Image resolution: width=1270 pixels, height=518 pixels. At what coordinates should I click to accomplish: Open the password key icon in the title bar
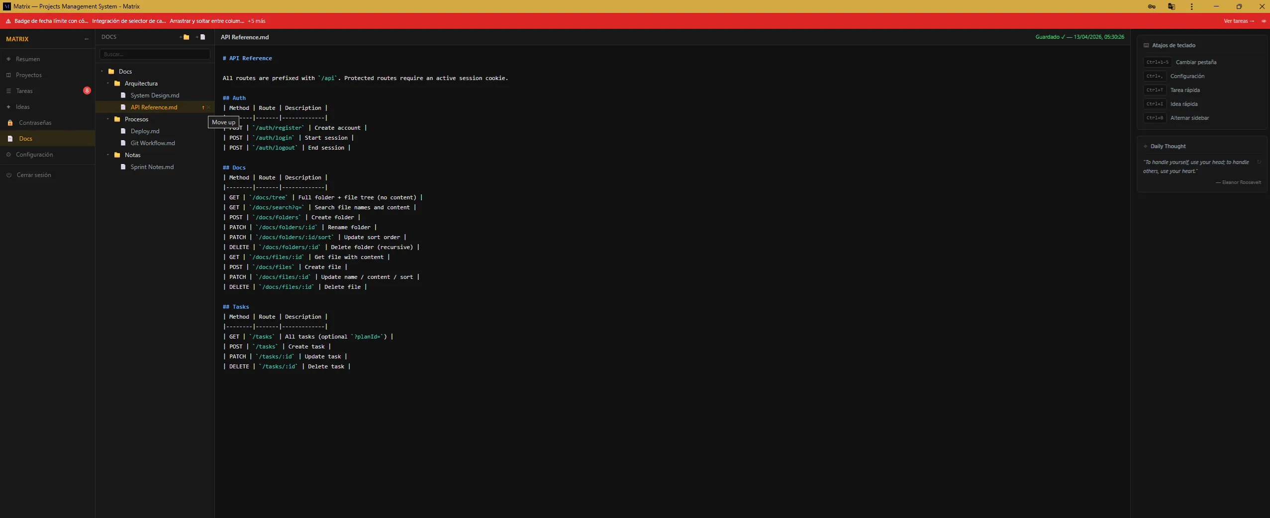1152,6
